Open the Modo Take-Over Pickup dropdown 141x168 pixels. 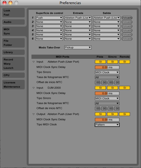pos(78,48)
